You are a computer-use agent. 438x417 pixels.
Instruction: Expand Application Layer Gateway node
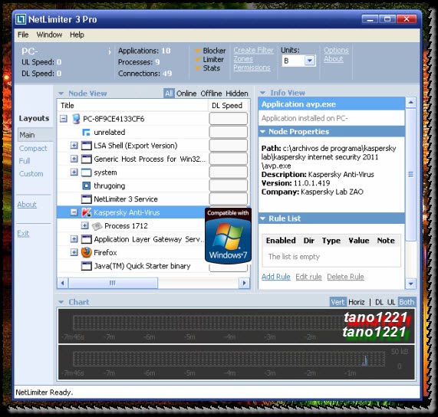point(74,239)
